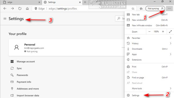Click the edge://settings/profiles address bar
This screenshot has width=174, height=98.
coord(82,8)
